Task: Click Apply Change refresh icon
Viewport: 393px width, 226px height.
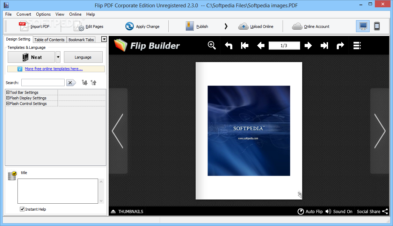Action: (x=130, y=26)
